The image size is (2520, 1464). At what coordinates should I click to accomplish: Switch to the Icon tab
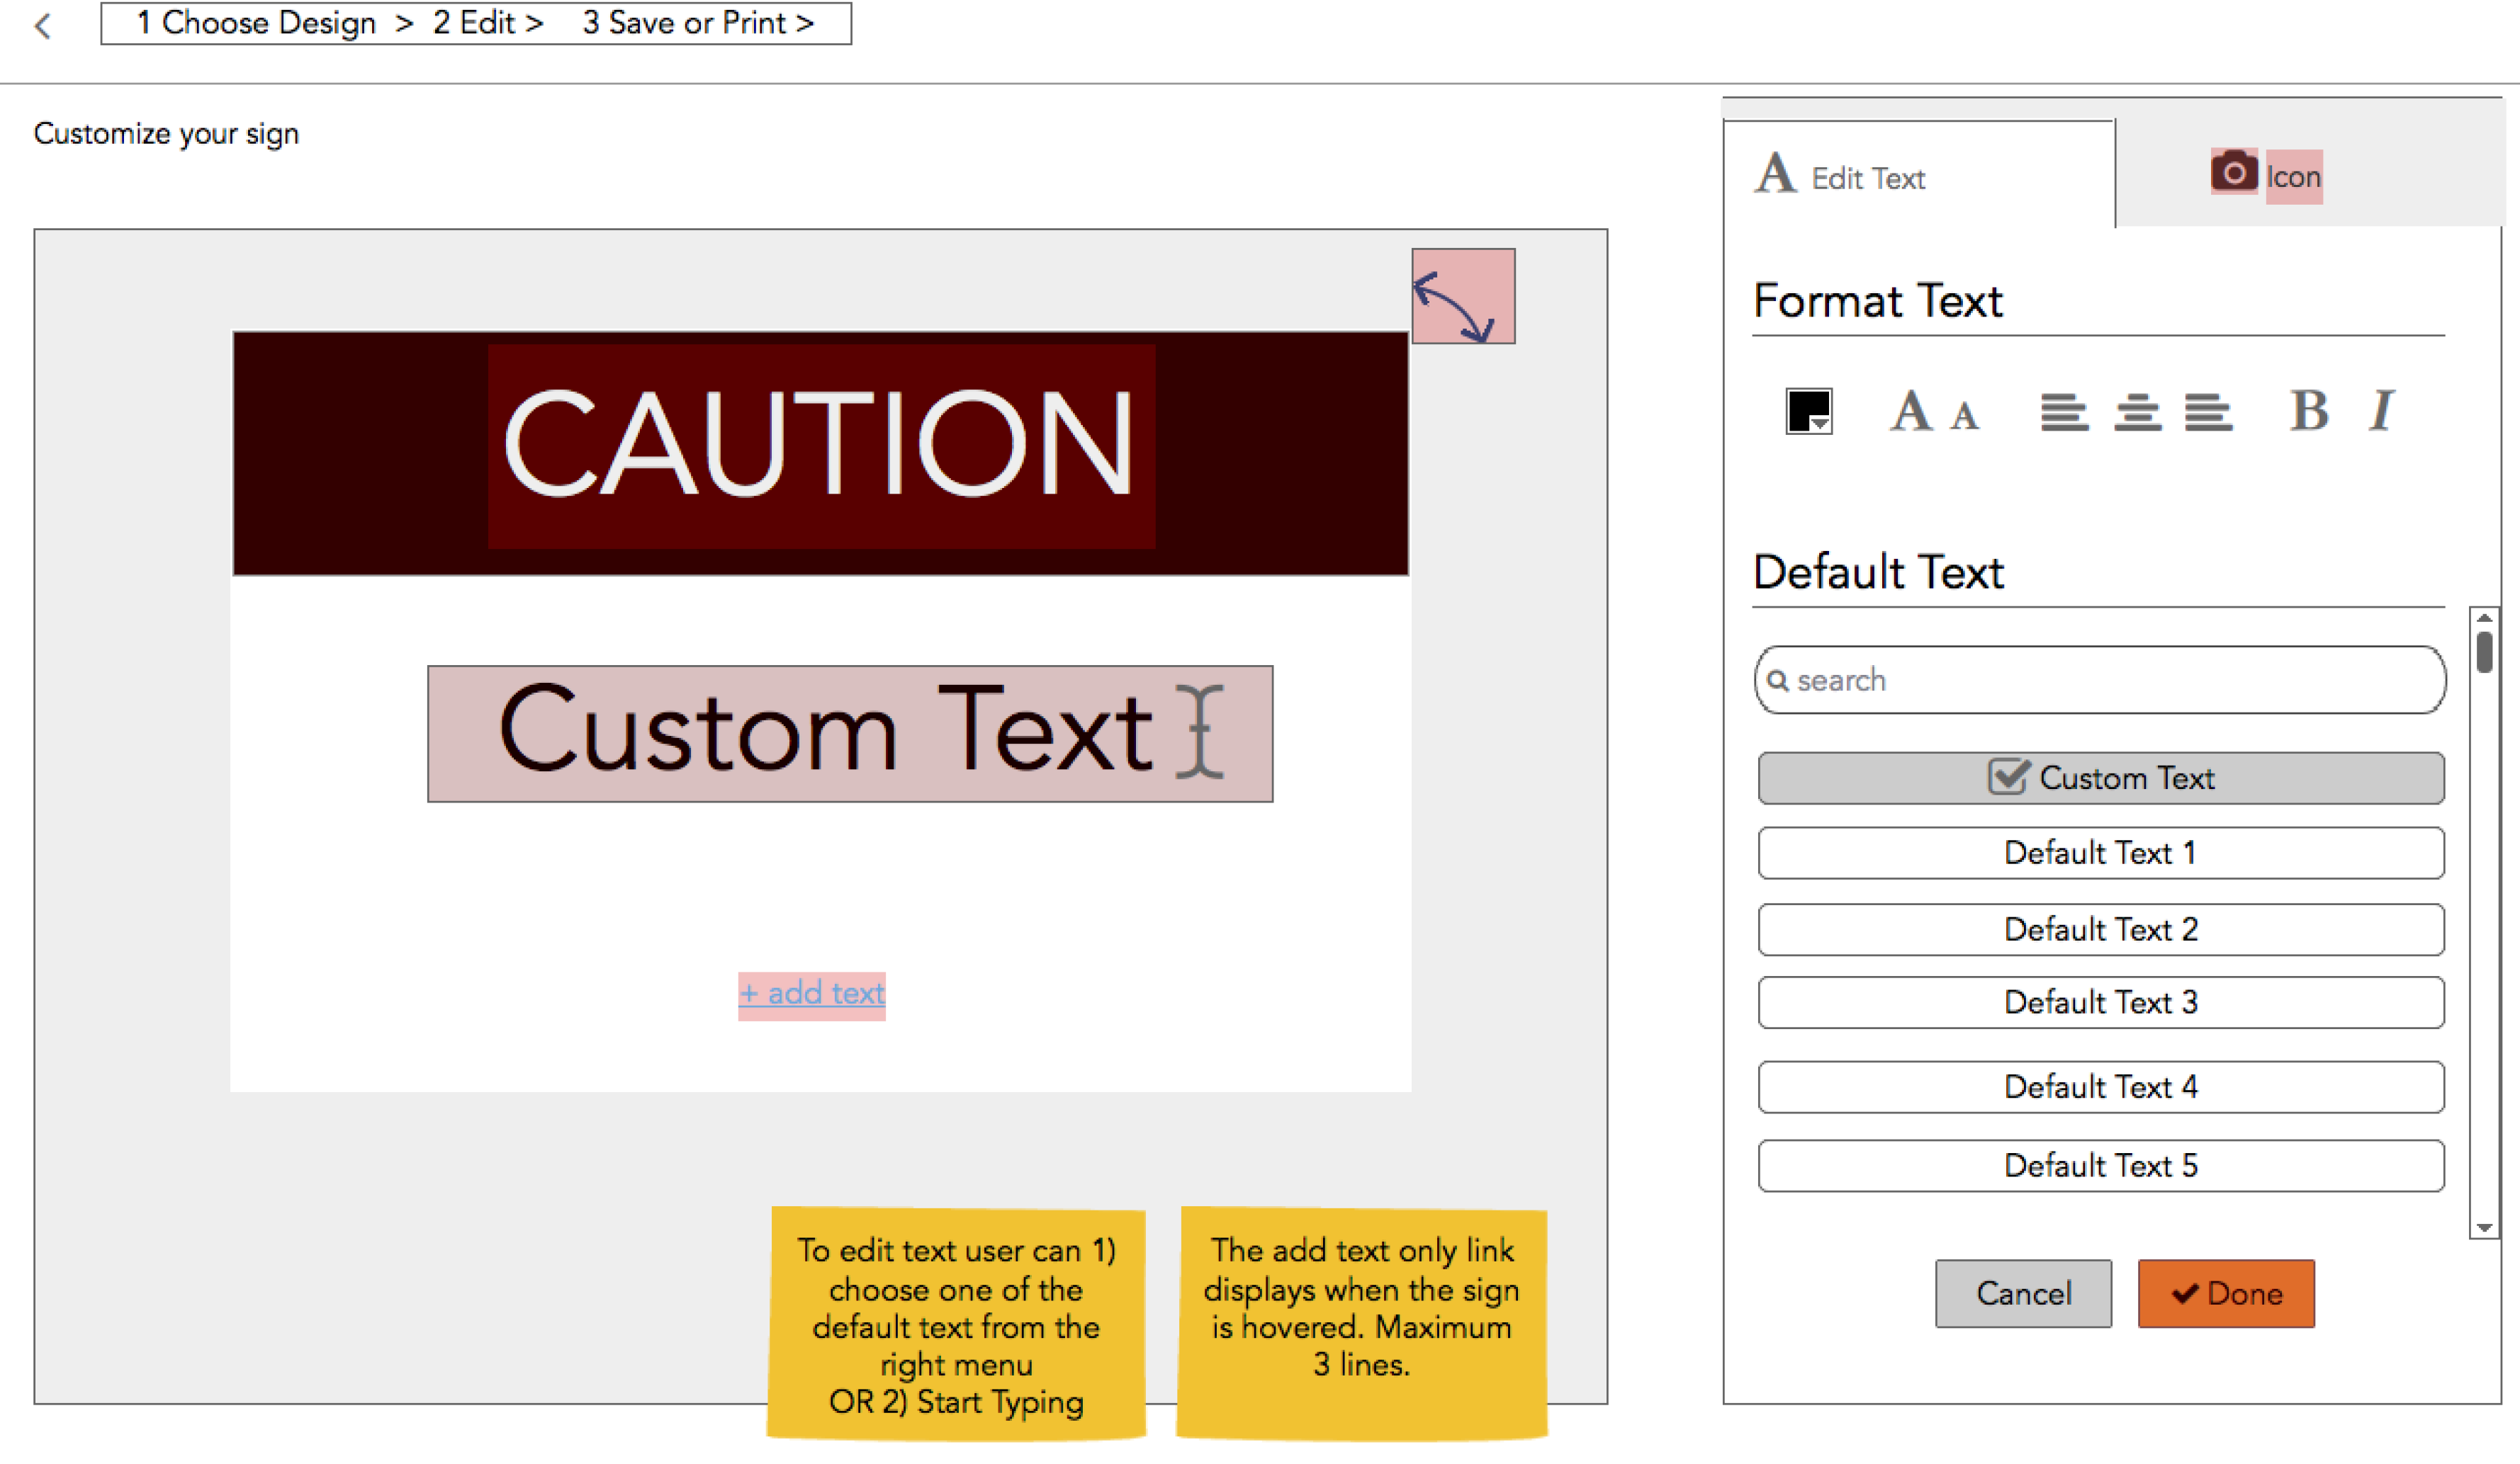point(2266,176)
